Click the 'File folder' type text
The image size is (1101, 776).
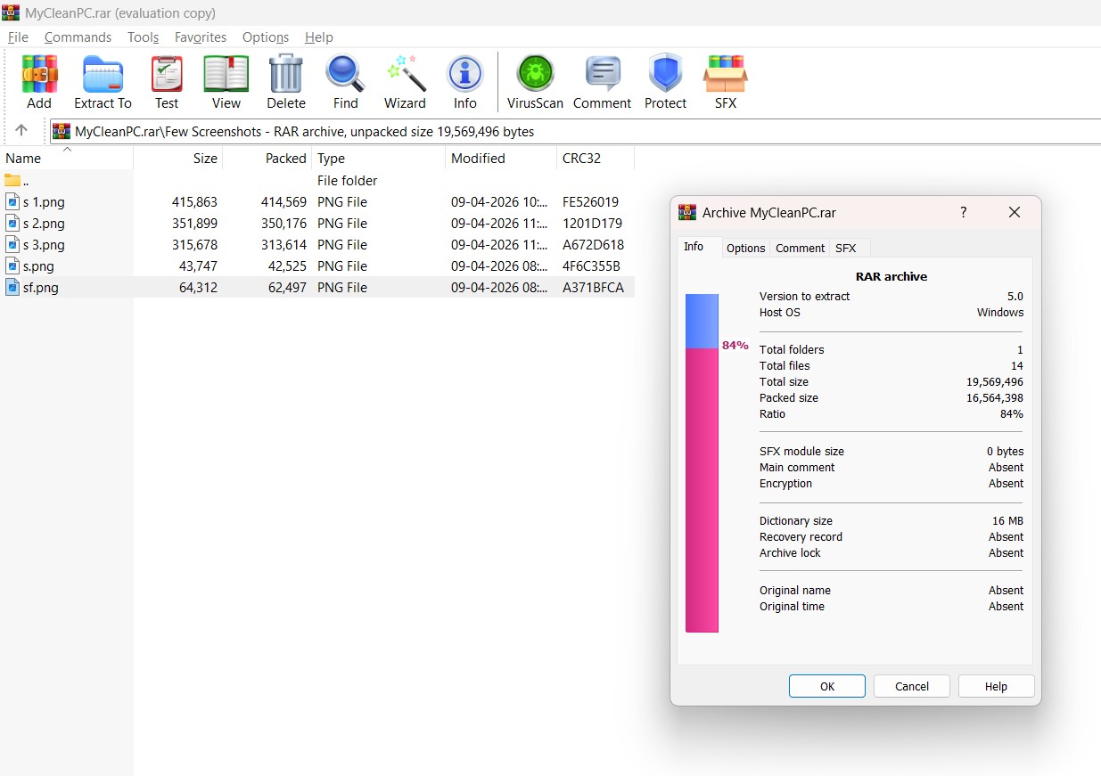(348, 181)
